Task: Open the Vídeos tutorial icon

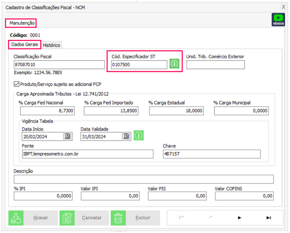Action: [278, 20]
